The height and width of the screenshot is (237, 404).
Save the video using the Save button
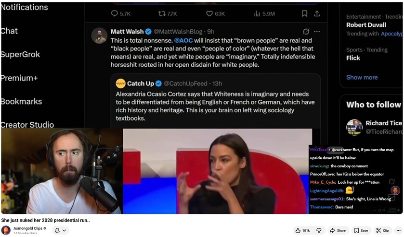pos(361,230)
